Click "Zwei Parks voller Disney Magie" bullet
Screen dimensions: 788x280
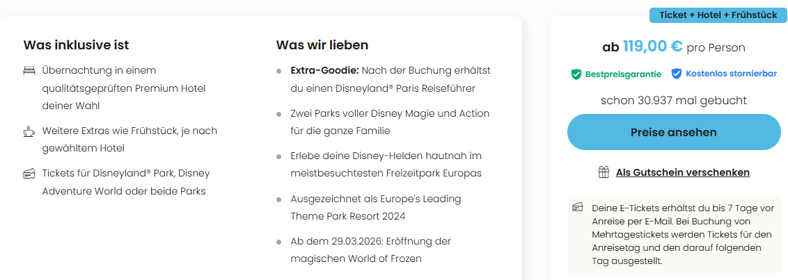pyautogui.click(x=390, y=122)
